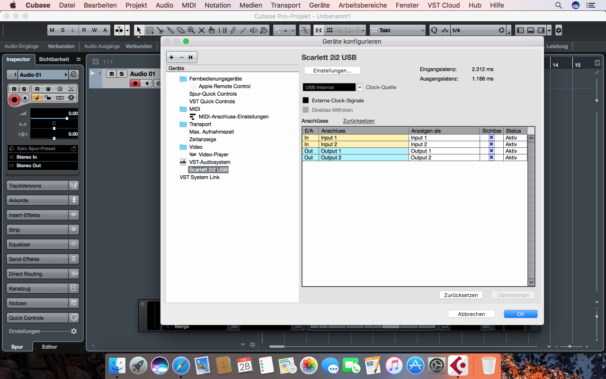The width and height of the screenshot is (606, 379).
Task: Toggle Solo S in Inspector
Action: (x=24, y=89)
